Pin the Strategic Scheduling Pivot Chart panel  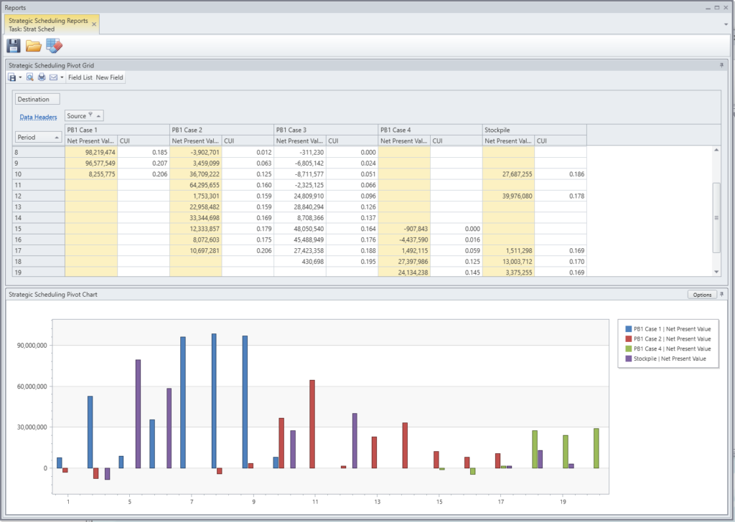point(722,295)
